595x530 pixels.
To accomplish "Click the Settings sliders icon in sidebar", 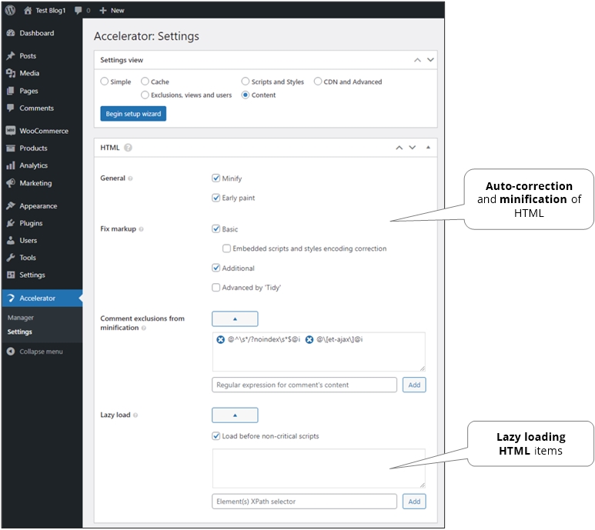I will (11, 275).
